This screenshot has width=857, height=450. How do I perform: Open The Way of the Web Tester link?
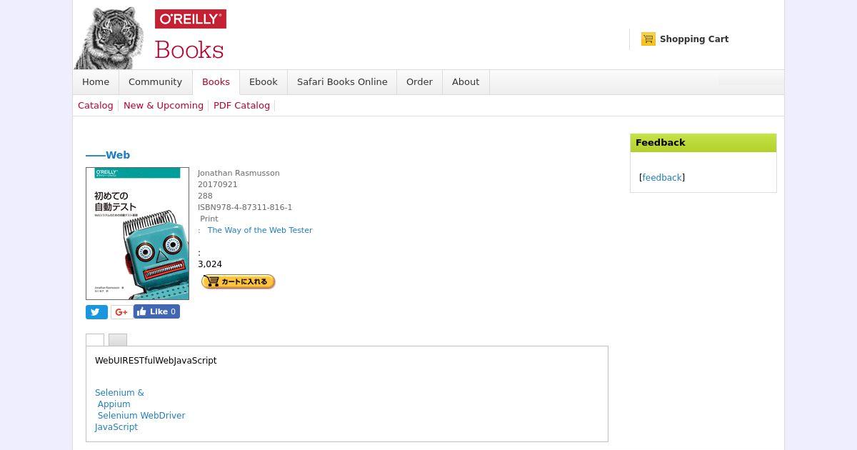pos(260,230)
